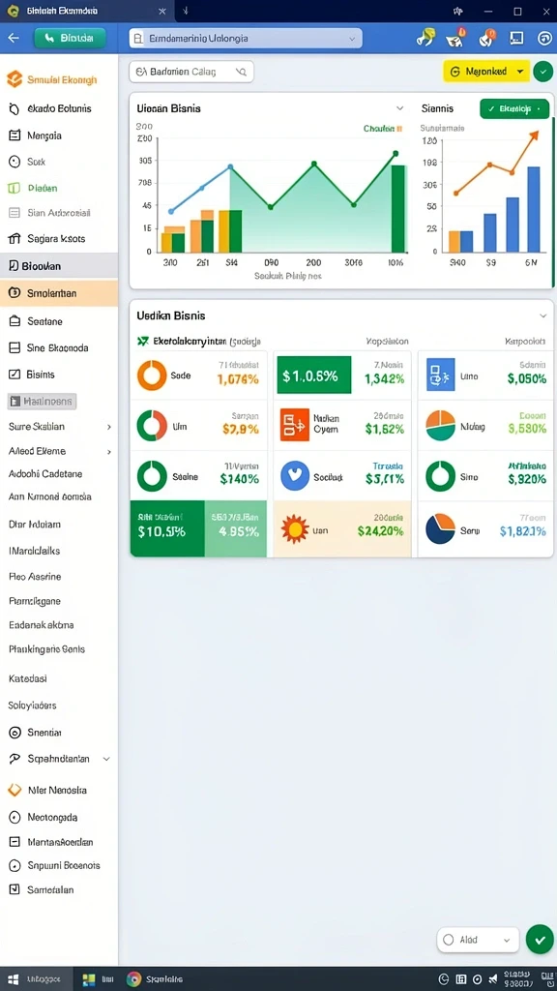
Task: Click the back arrow in the header
Action: click(14, 38)
